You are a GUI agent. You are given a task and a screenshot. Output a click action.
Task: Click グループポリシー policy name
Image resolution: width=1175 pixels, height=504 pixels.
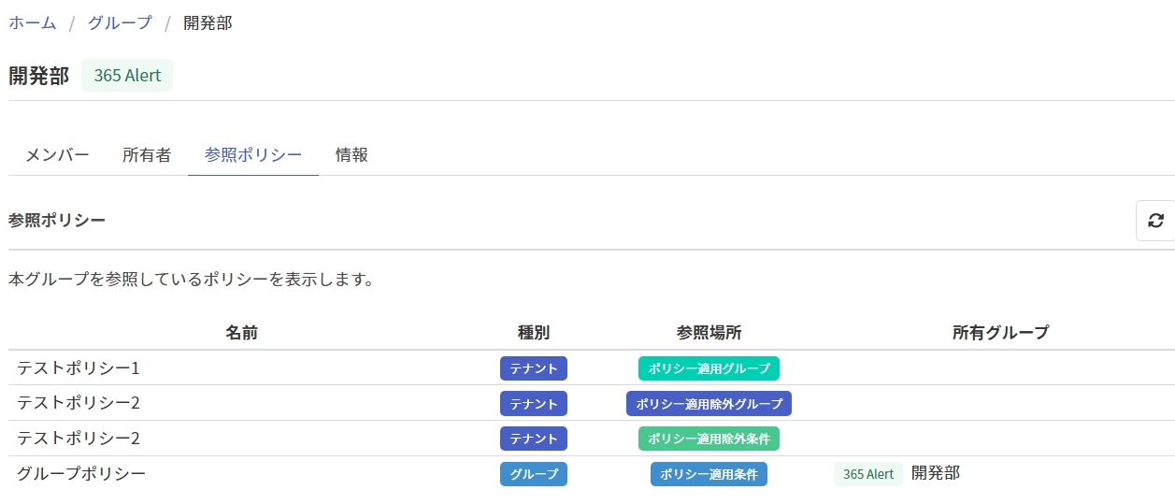coord(81,474)
